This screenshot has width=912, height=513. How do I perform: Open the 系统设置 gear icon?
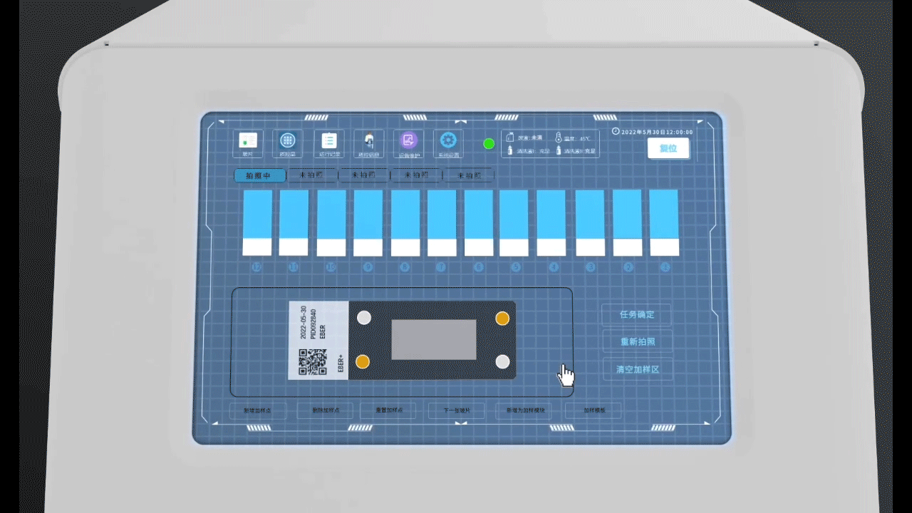point(447,140)
